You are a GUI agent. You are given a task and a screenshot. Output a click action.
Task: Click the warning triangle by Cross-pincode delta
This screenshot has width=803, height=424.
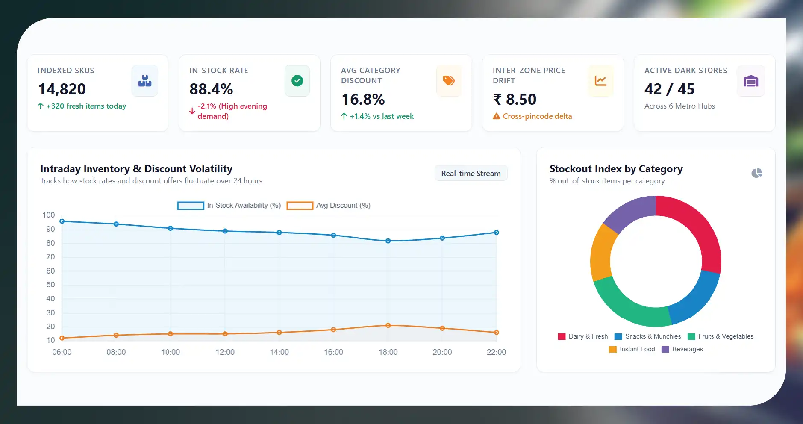[497, 116]
